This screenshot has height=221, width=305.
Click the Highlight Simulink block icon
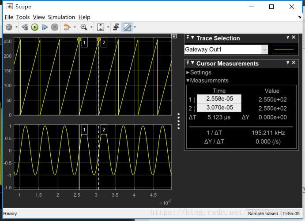(x=67, y=27)
